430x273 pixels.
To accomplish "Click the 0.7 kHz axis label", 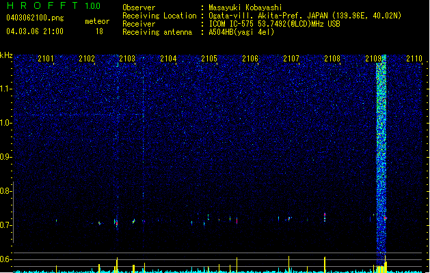I will [5, 225].
